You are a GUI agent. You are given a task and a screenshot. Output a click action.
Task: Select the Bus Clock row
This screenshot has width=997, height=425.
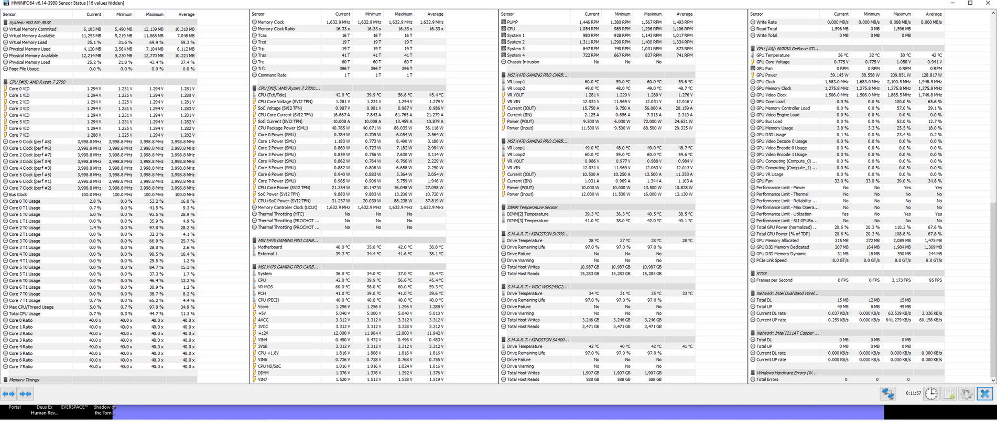click(100, 194)
